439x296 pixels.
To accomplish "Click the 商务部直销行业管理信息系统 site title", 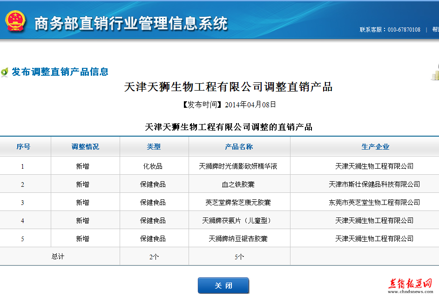I will click(131, 23).
